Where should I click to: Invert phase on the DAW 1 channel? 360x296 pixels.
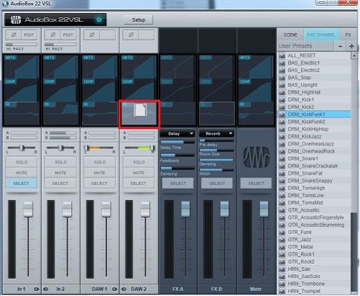92,35
